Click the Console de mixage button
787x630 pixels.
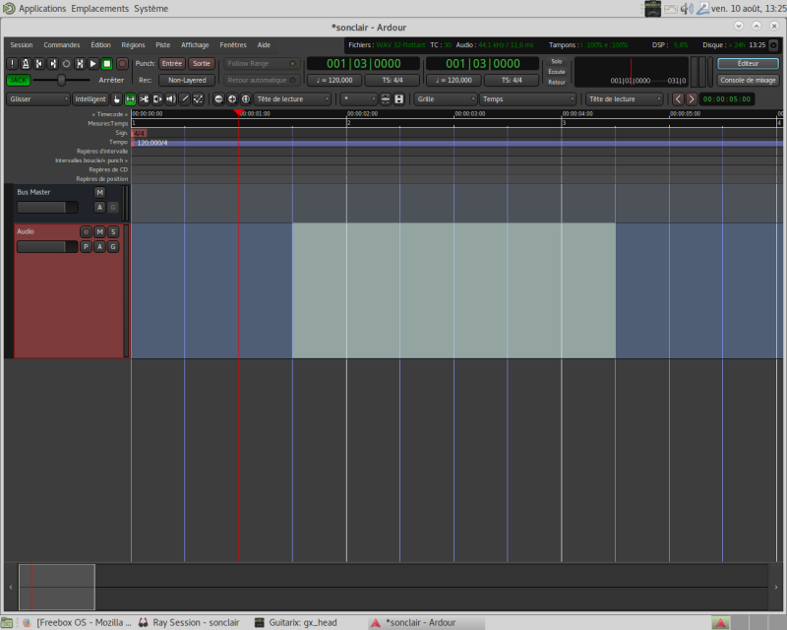tap(748, 80)
